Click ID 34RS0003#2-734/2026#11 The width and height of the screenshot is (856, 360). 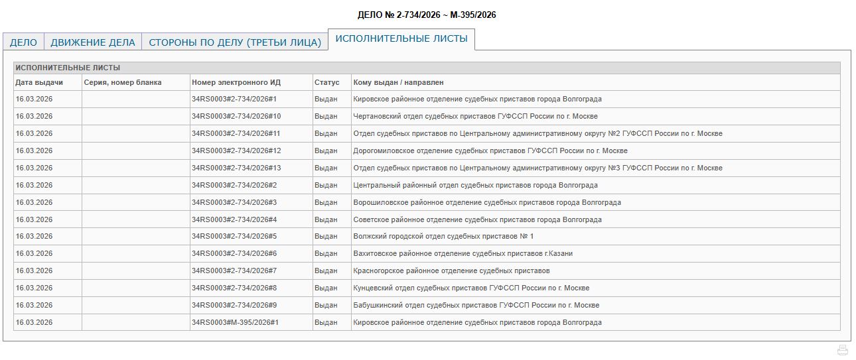[236, 133]
